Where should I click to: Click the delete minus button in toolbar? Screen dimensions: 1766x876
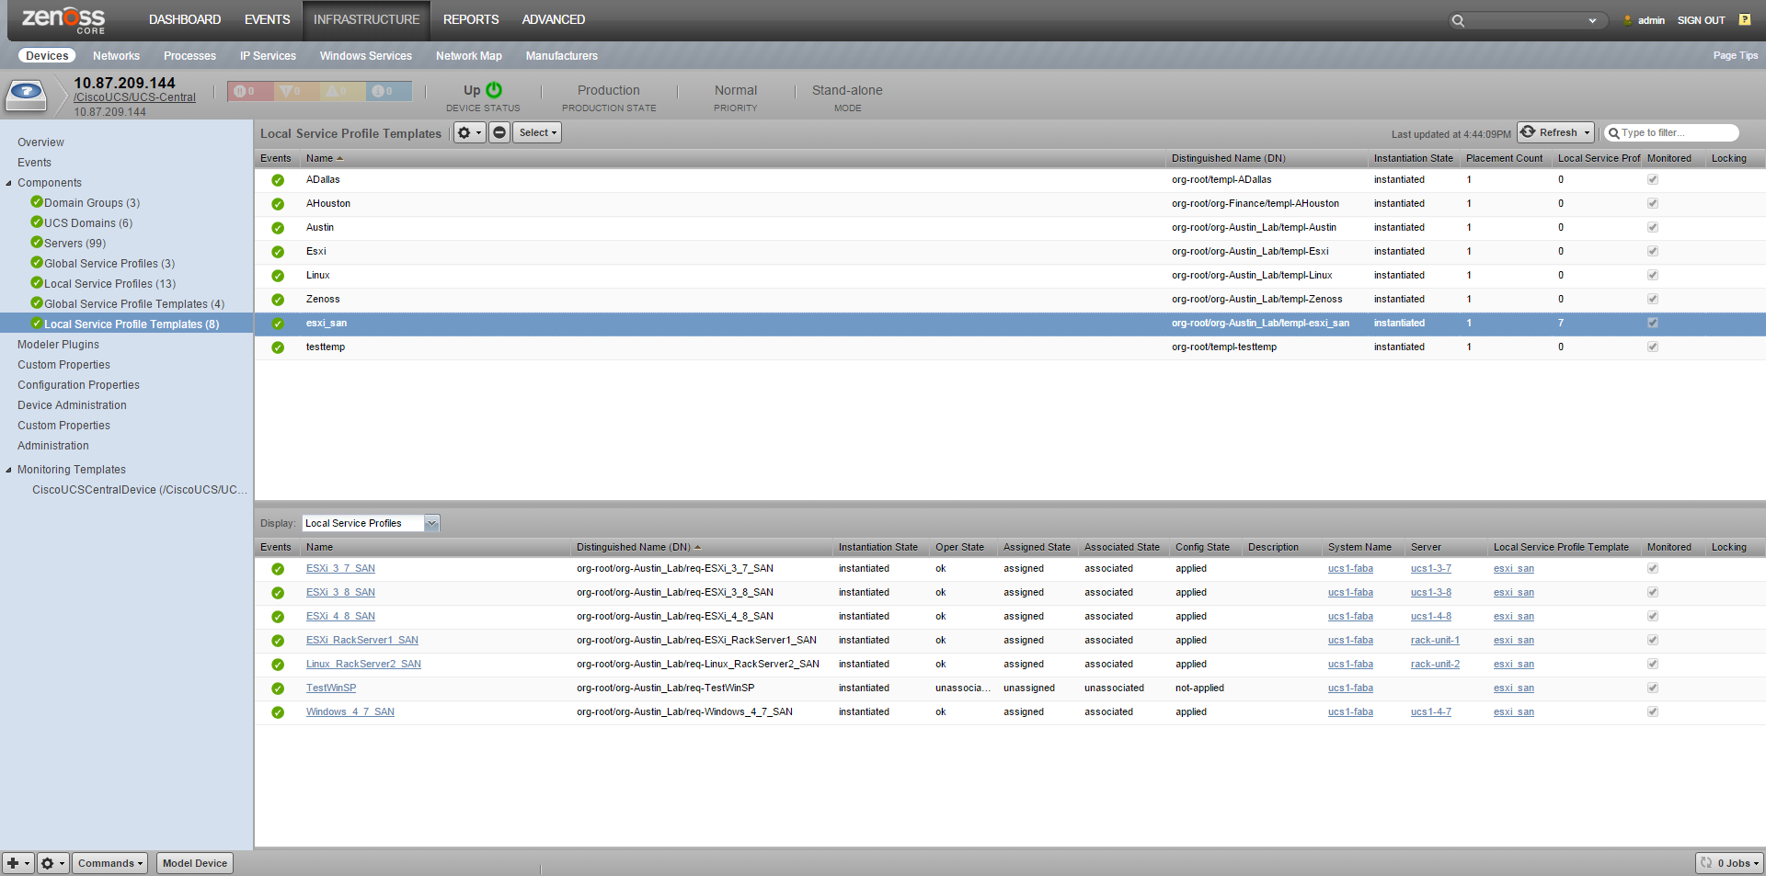click(x=499, y=132)
